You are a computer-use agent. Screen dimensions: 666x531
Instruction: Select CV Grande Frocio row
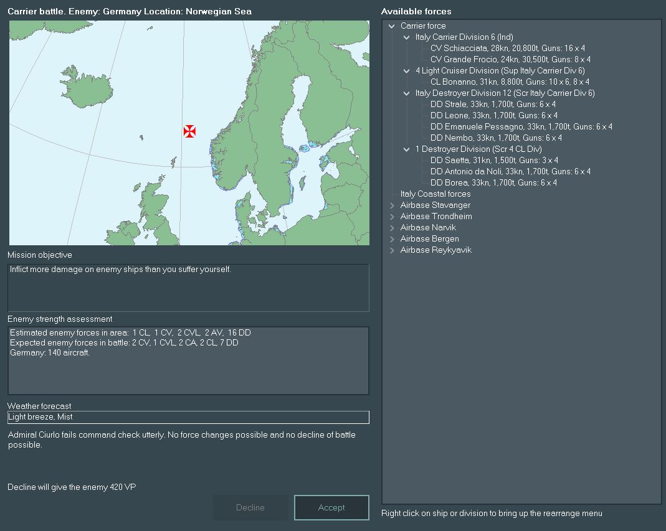click(510, 59)
